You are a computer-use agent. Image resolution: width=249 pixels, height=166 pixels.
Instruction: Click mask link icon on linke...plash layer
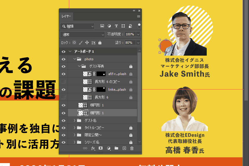point(94,90)
